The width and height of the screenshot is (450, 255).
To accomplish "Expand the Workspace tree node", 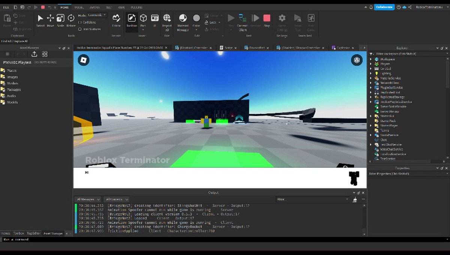I will [x=371, y=59].
